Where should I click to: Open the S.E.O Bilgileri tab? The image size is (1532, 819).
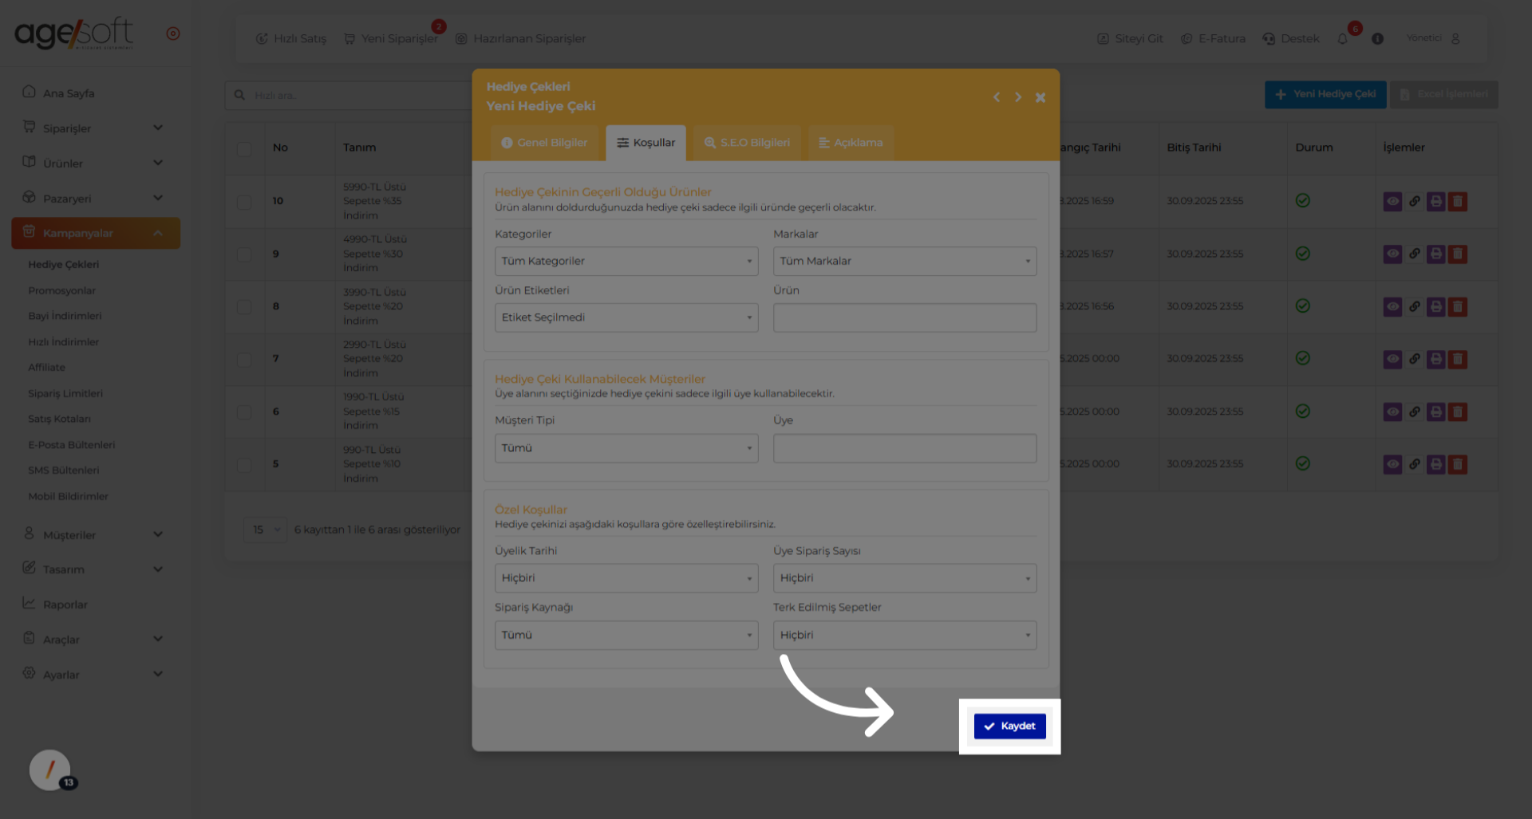click(747, 143)
